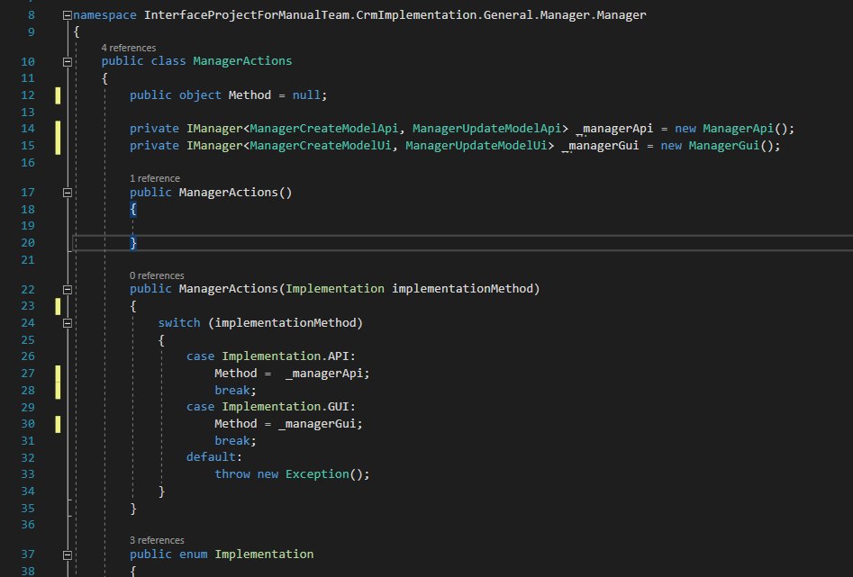Open the "1 reference" CodeLens link
This screenshot has width=853, height=577.
155,178
